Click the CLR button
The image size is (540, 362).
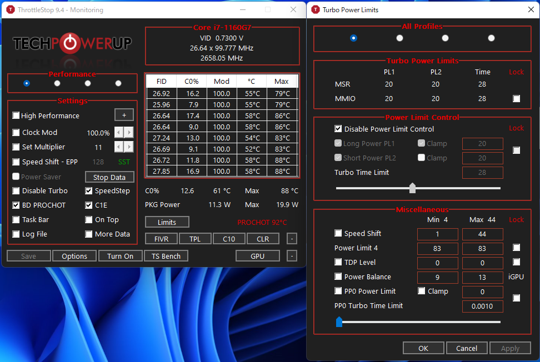click(x=263, y=239)
